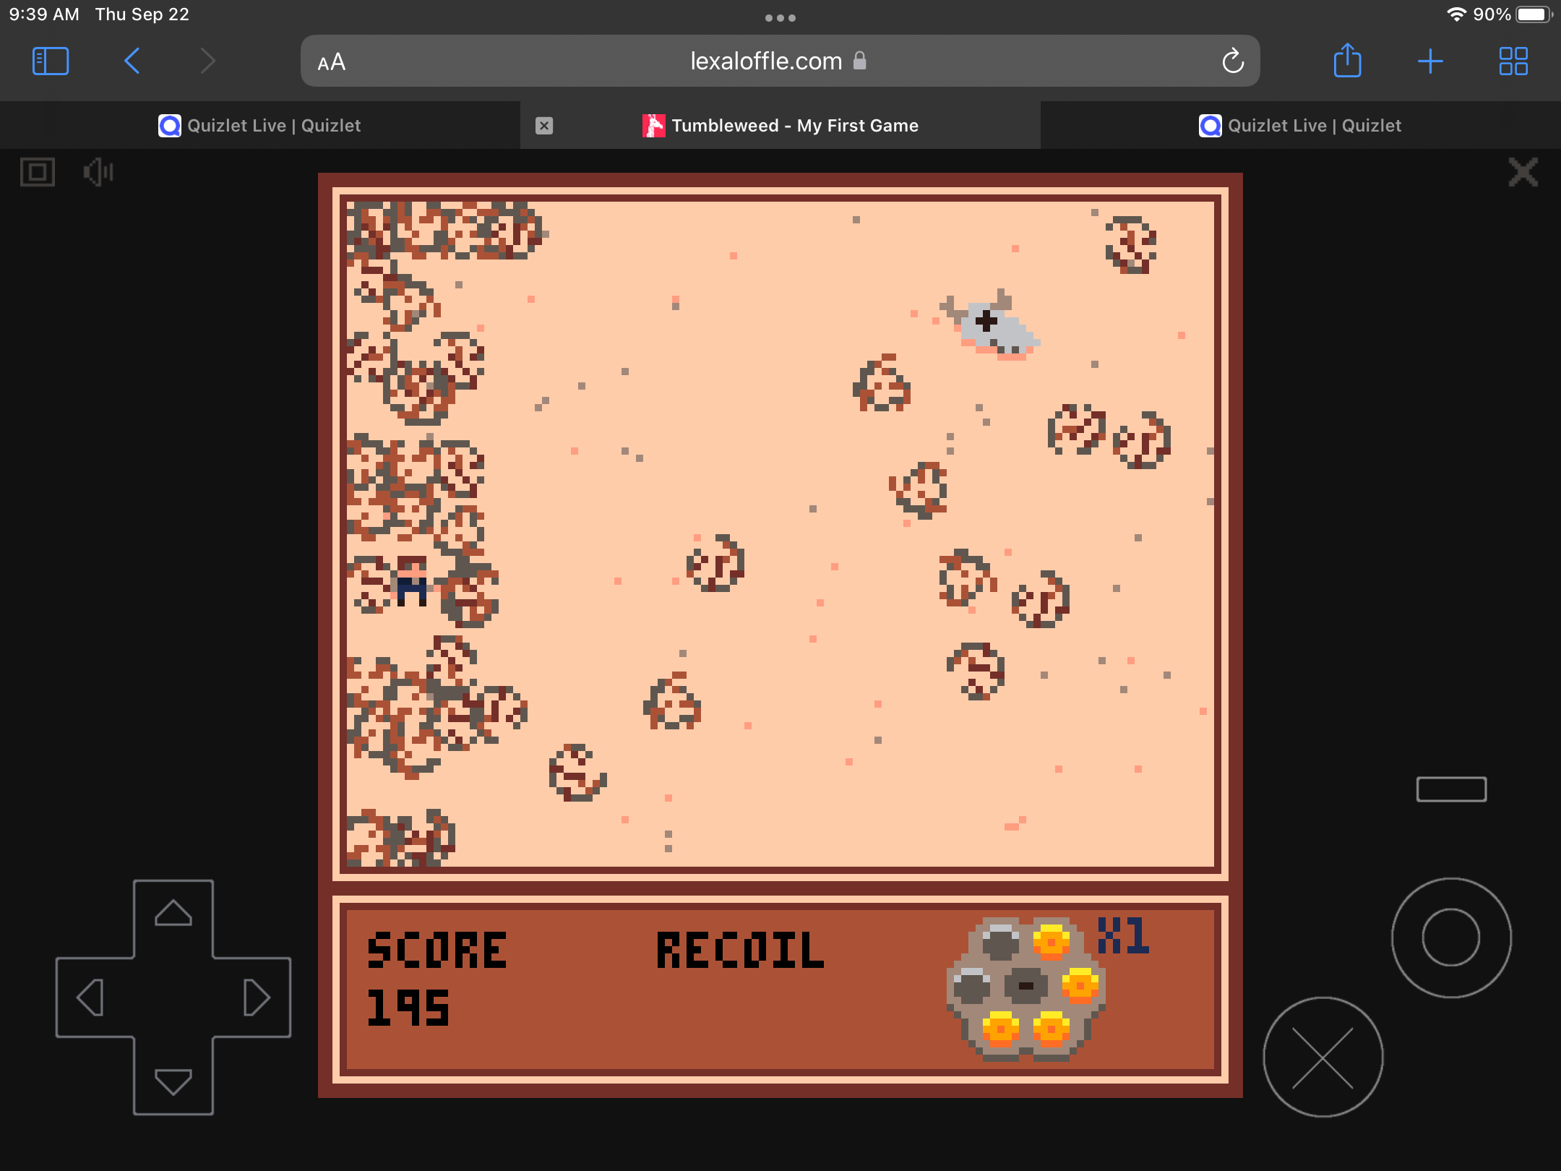This screenshot has width=1561, height=1171.
Task: Tap the battery status indicator
Action: [1533, 14]
